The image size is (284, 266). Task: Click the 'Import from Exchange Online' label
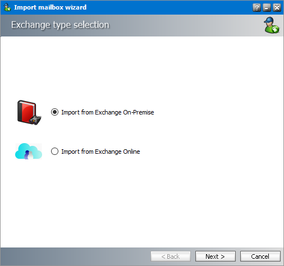point(100,152)
